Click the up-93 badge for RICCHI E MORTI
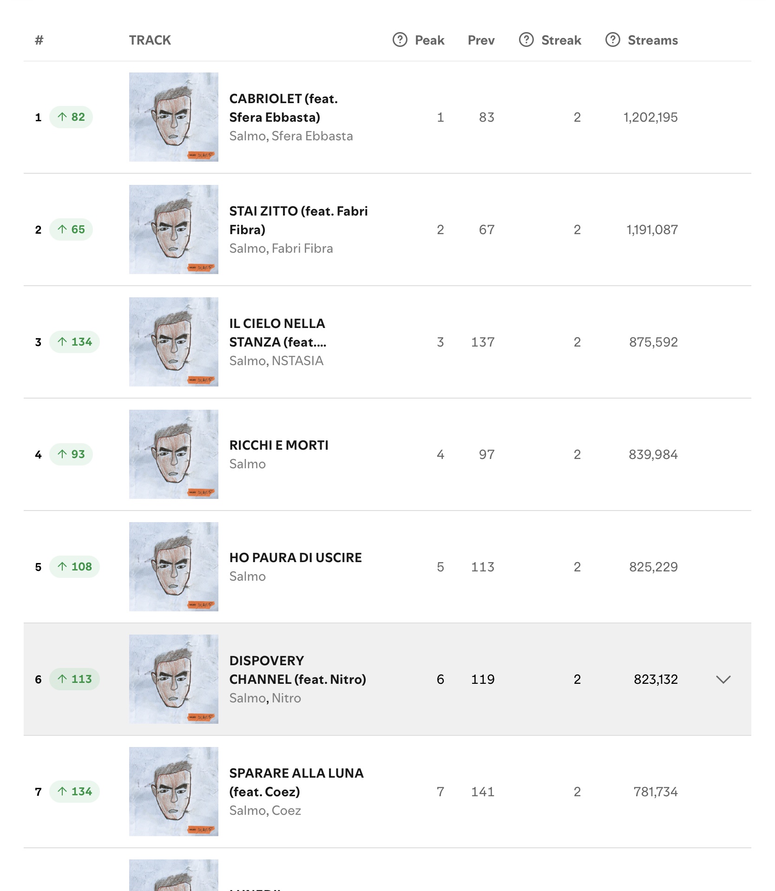Screen dimensions: 775x891 tap(71, 454)
